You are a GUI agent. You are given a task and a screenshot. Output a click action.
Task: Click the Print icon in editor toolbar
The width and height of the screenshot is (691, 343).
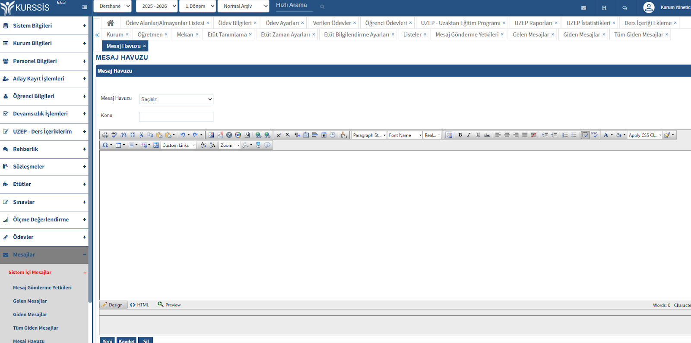105,135
